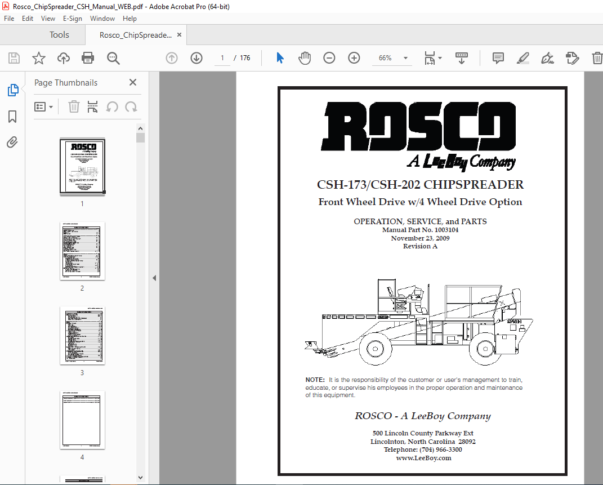This screenshot has width=603, height=485.
Task: Add a comment note icon
Action: 498,58
